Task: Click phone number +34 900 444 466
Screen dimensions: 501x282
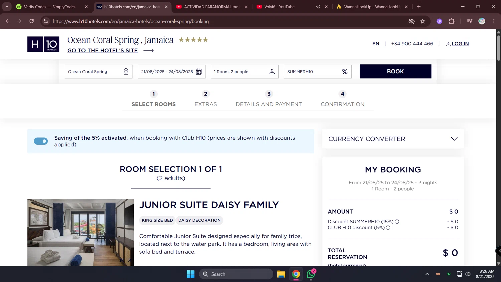Action: [x=412, y=44]
